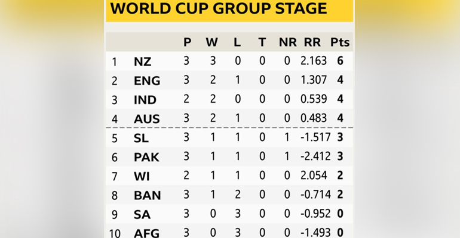Image resolution: width=460 pixels, height=238 pixels.
Task: Select NZ's run rate value 2.163
Action: (x=314, y=61)
